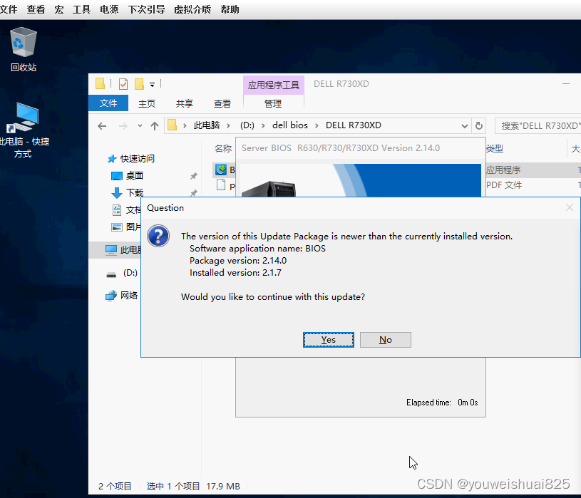The image size is (581, 498).
Task: Click the chevron after 此电脑 in address bar
Action: click(x=228, y=126)
